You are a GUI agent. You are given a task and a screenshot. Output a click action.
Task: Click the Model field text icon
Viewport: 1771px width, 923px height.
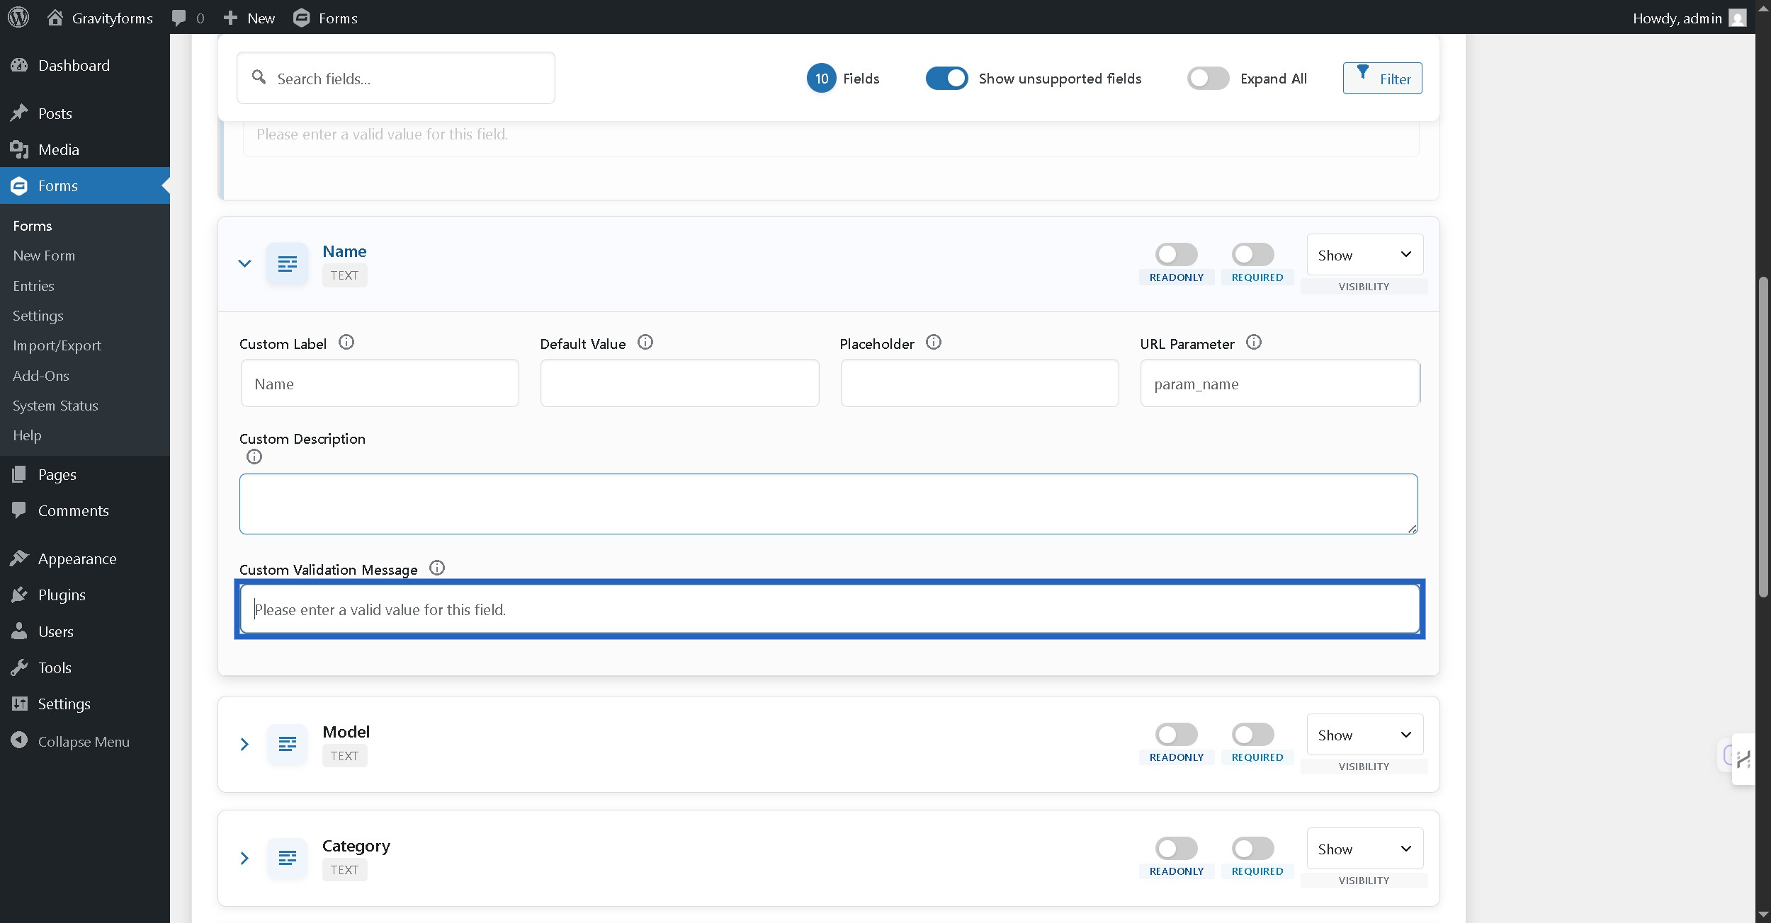click(x=287, y=744)
